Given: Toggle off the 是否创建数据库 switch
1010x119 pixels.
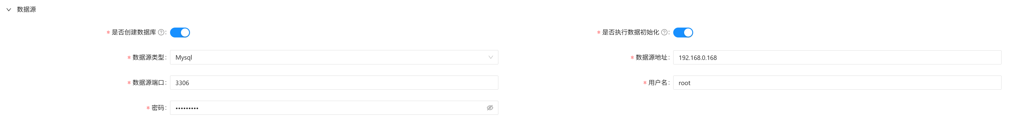Looking at the screenshot, I should point(180,32).
